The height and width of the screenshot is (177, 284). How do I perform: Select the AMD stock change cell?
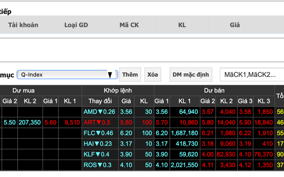[100, 112]
